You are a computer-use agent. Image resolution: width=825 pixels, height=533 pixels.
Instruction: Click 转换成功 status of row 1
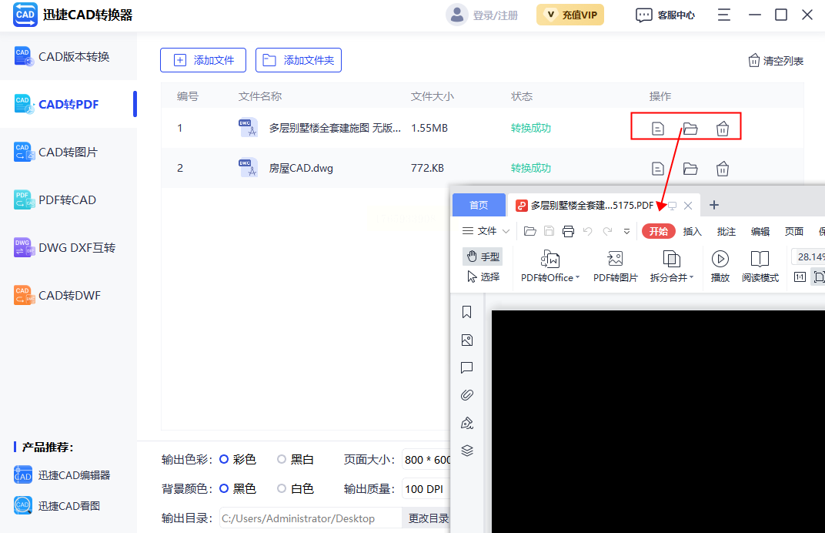(x=531, y=128)
